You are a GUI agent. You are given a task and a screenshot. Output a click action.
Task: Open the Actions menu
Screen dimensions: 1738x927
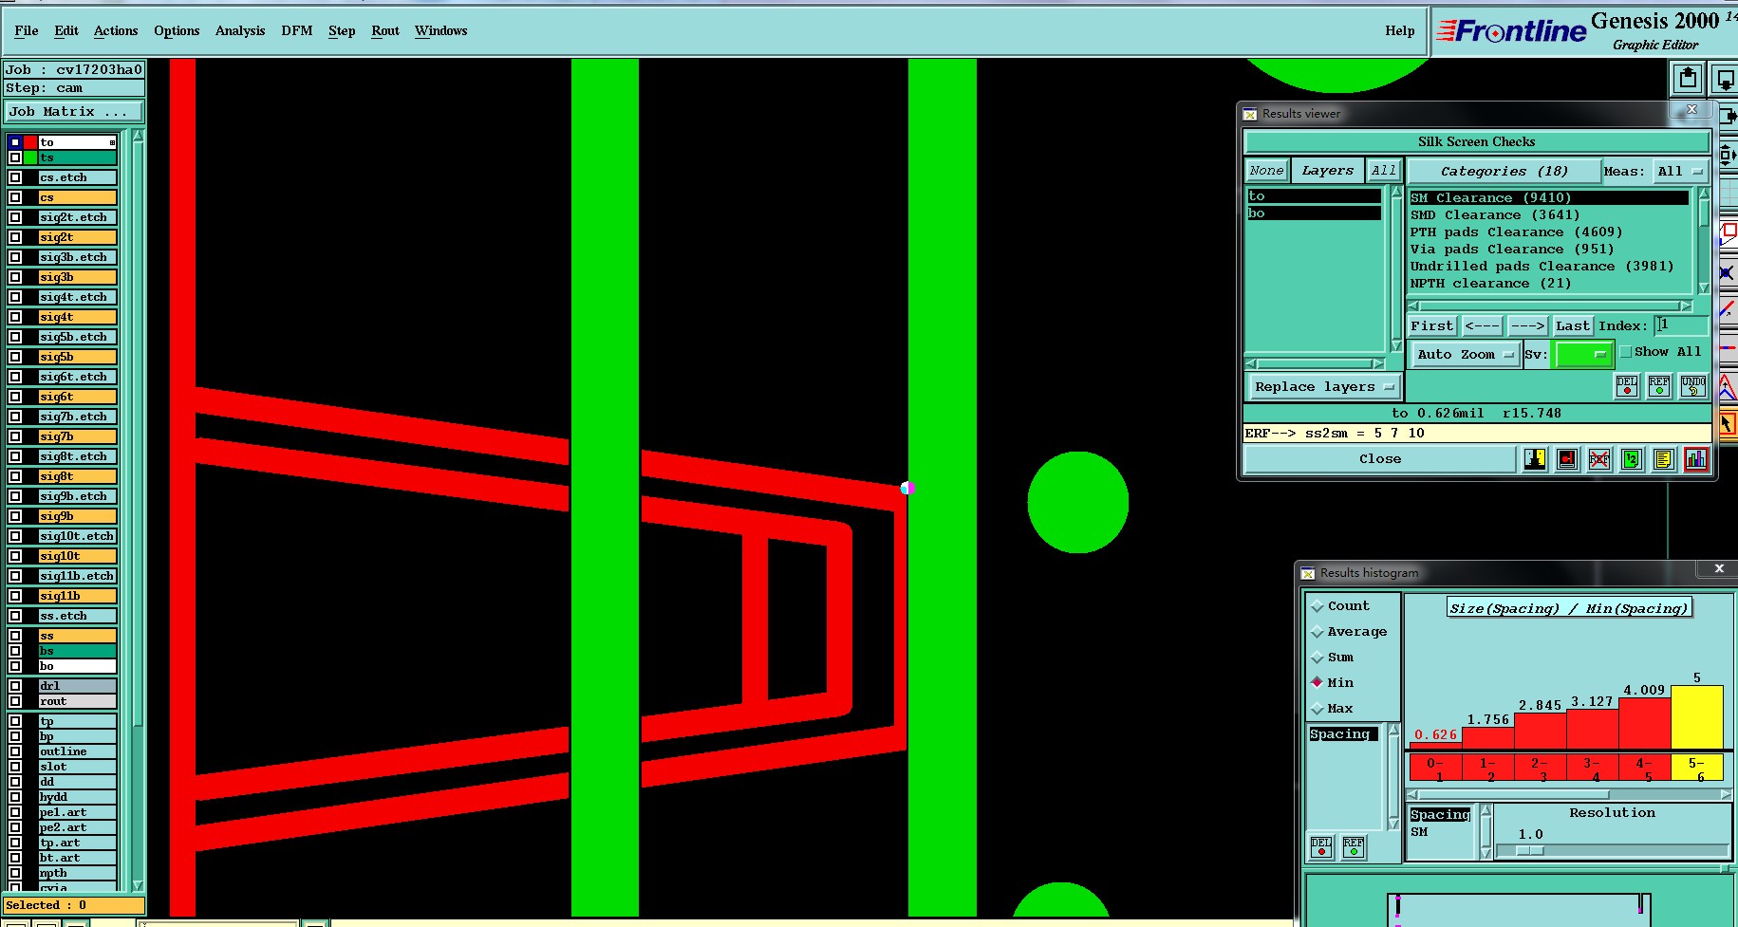tap(116, 30)
